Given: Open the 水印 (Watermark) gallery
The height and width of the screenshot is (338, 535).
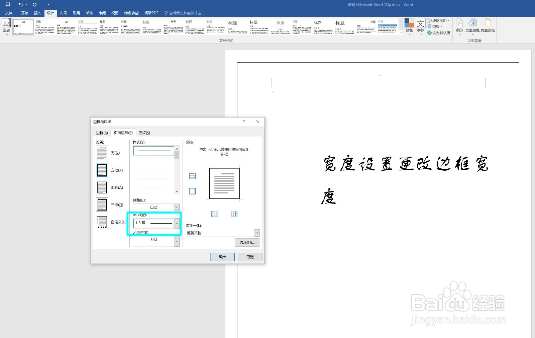Looking at the screenshot, I should pyautogui.click(x=459, y=27).
